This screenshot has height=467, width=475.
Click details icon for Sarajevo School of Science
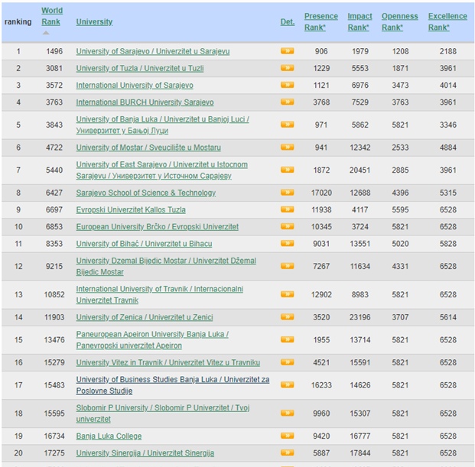pyautogui.click(x=287, y=193)
